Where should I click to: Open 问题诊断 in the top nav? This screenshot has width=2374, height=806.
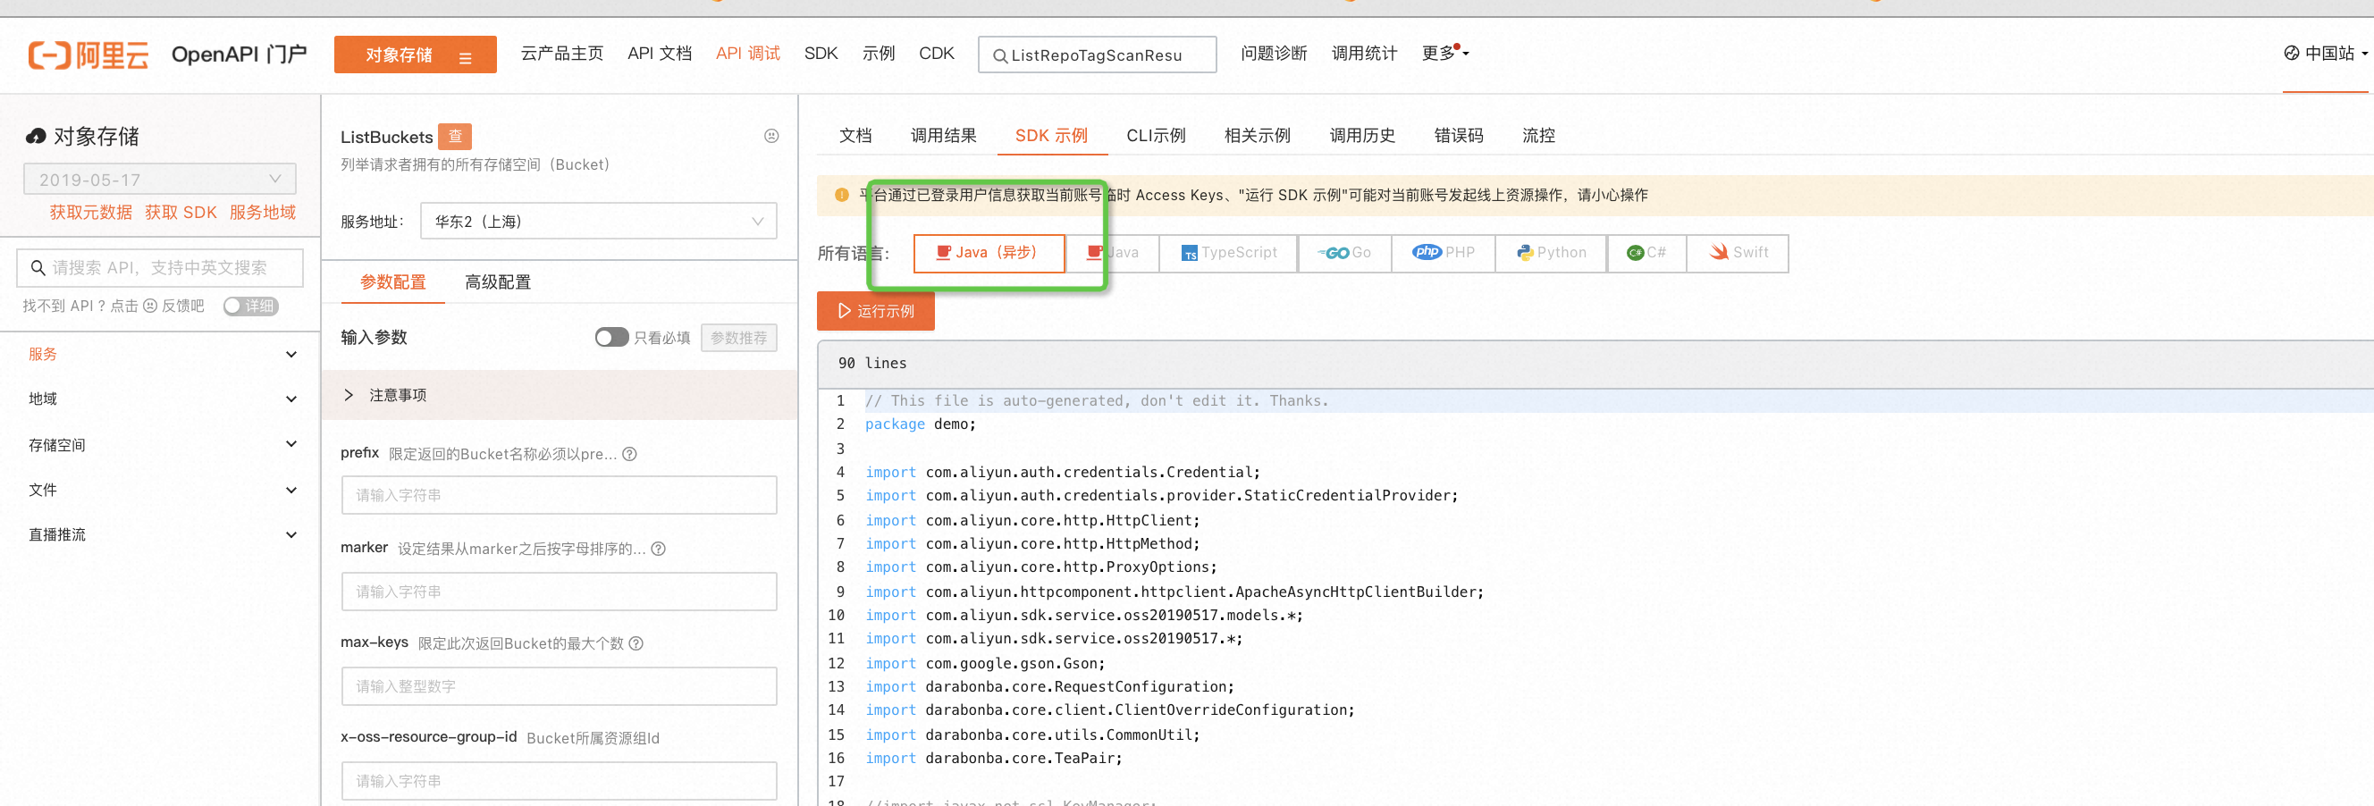(x=1274, y=54)
